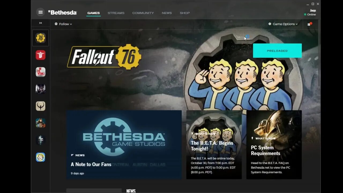The image size is (343, 193).
Task: Select the group-of-heroes game icon
Action: point(40,123)
